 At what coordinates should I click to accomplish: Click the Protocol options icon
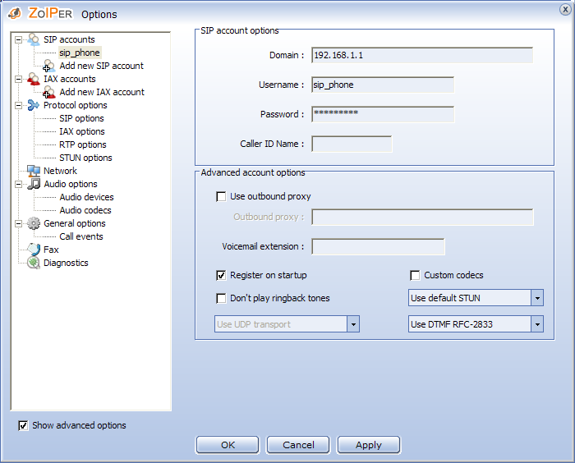[x=33, y=105]
